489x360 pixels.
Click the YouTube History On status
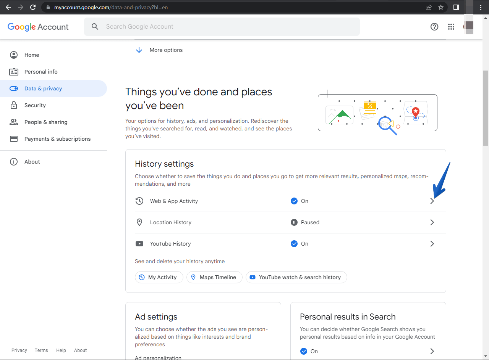(300, 244)
